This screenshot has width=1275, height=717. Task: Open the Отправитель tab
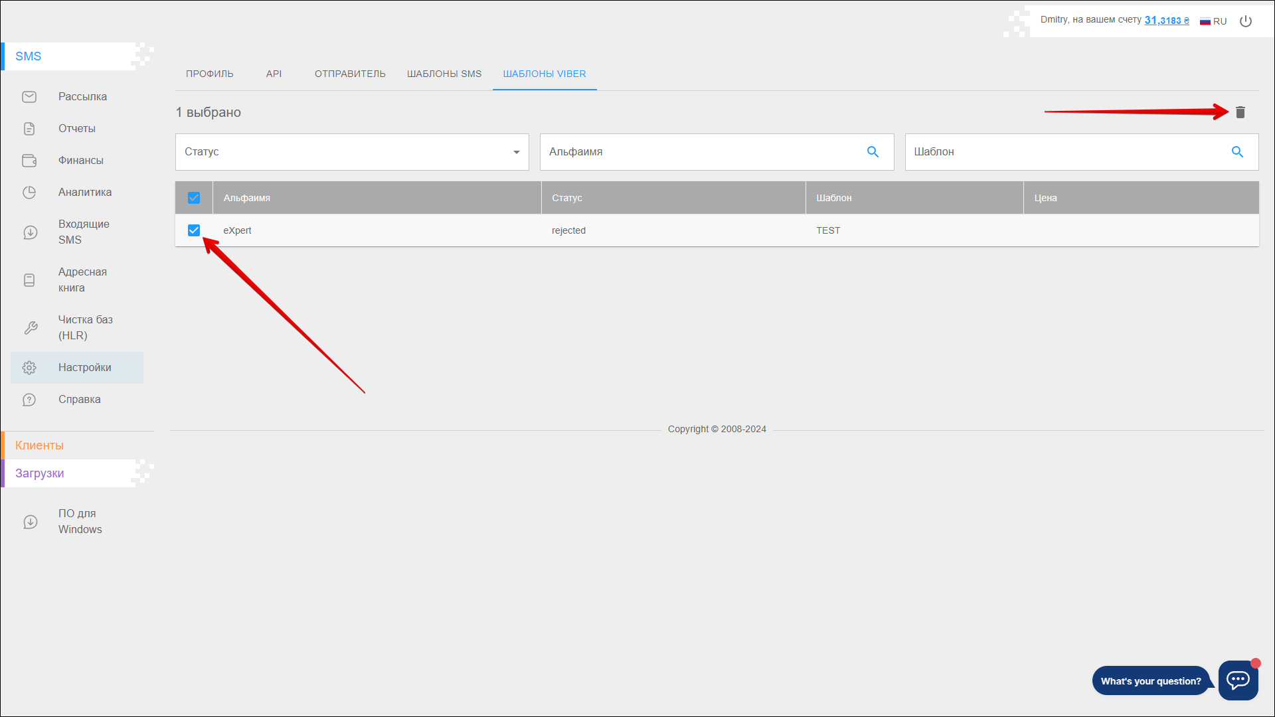(350, 74)
